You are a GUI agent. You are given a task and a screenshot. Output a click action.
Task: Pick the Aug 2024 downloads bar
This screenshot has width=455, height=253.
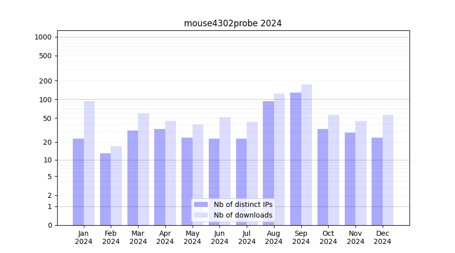[279, 159]
